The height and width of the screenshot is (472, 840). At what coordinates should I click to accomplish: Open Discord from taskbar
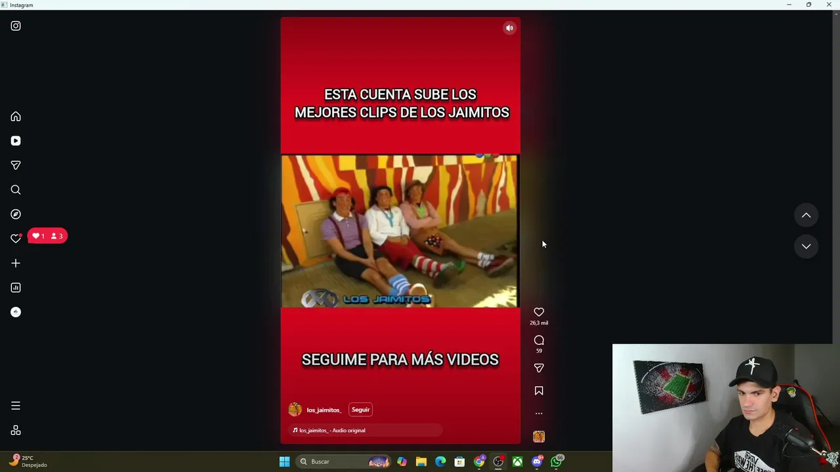537,462
